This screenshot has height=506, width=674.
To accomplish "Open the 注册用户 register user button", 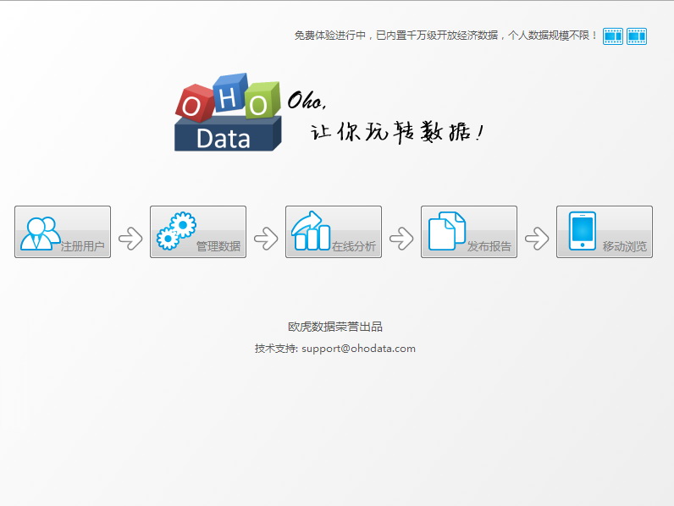I will (63, 232).
